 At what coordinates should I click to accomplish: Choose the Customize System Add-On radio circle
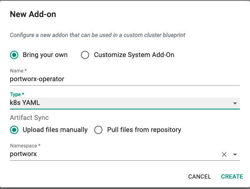click(85, 55)
